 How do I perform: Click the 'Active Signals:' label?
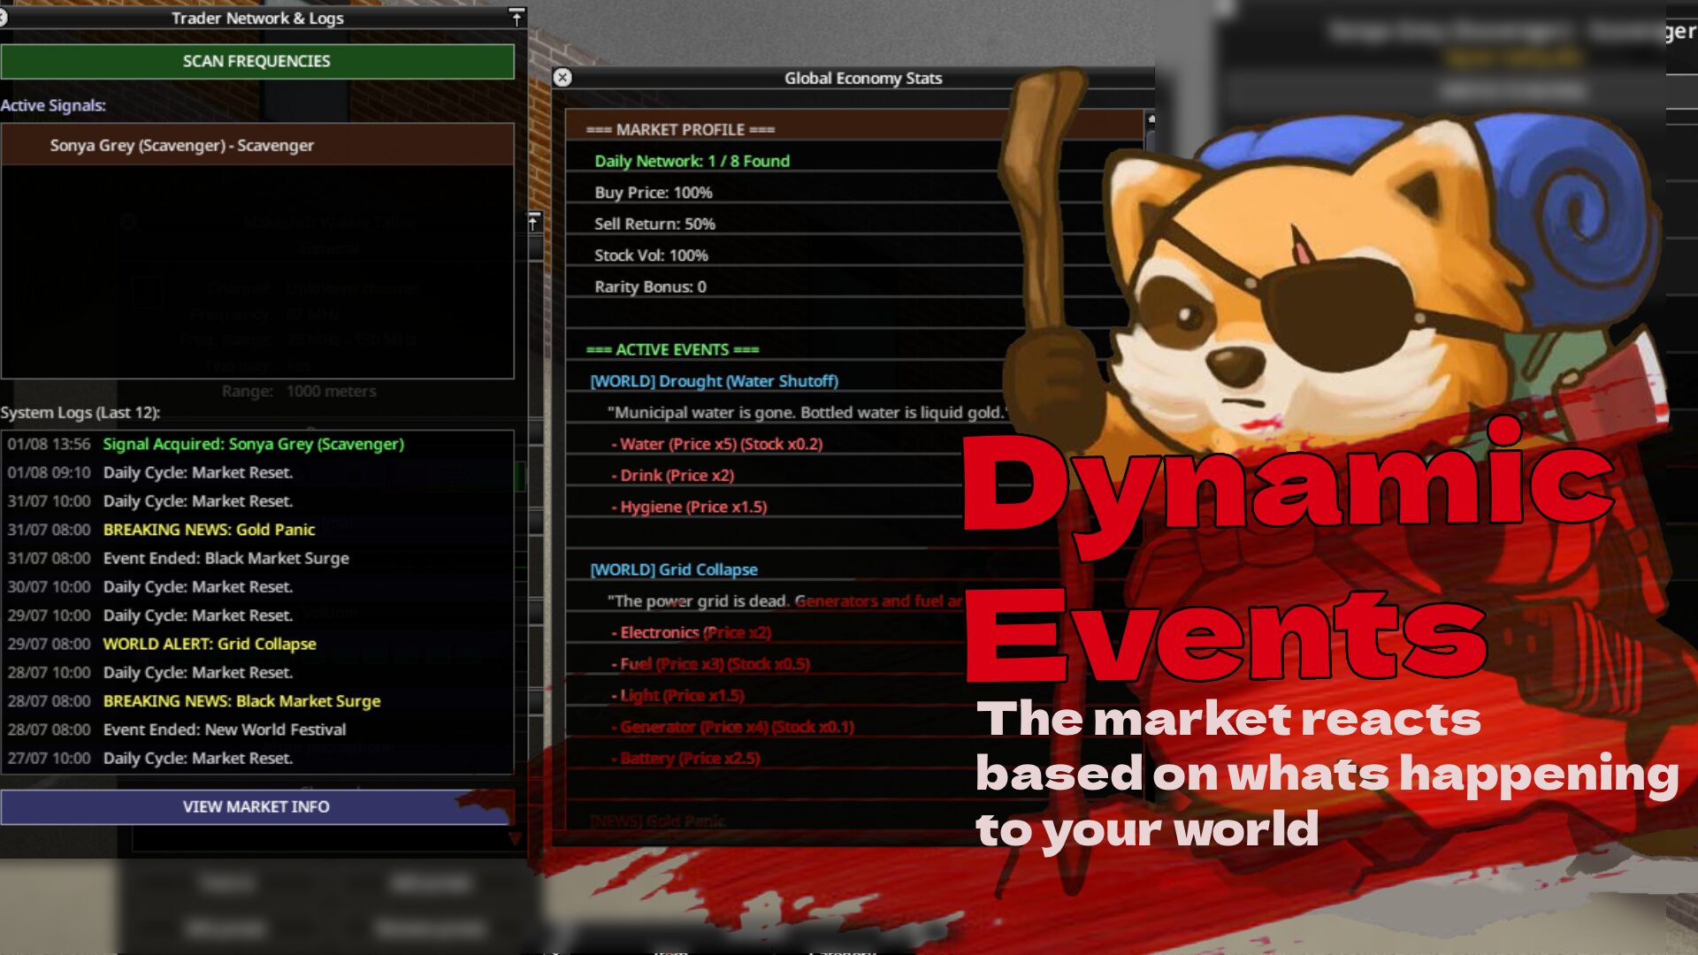pos(53,105)
